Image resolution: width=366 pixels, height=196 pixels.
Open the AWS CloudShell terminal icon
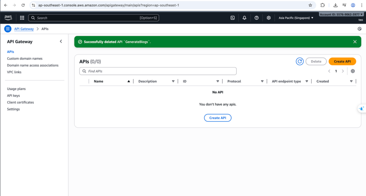tap(232, 18)
